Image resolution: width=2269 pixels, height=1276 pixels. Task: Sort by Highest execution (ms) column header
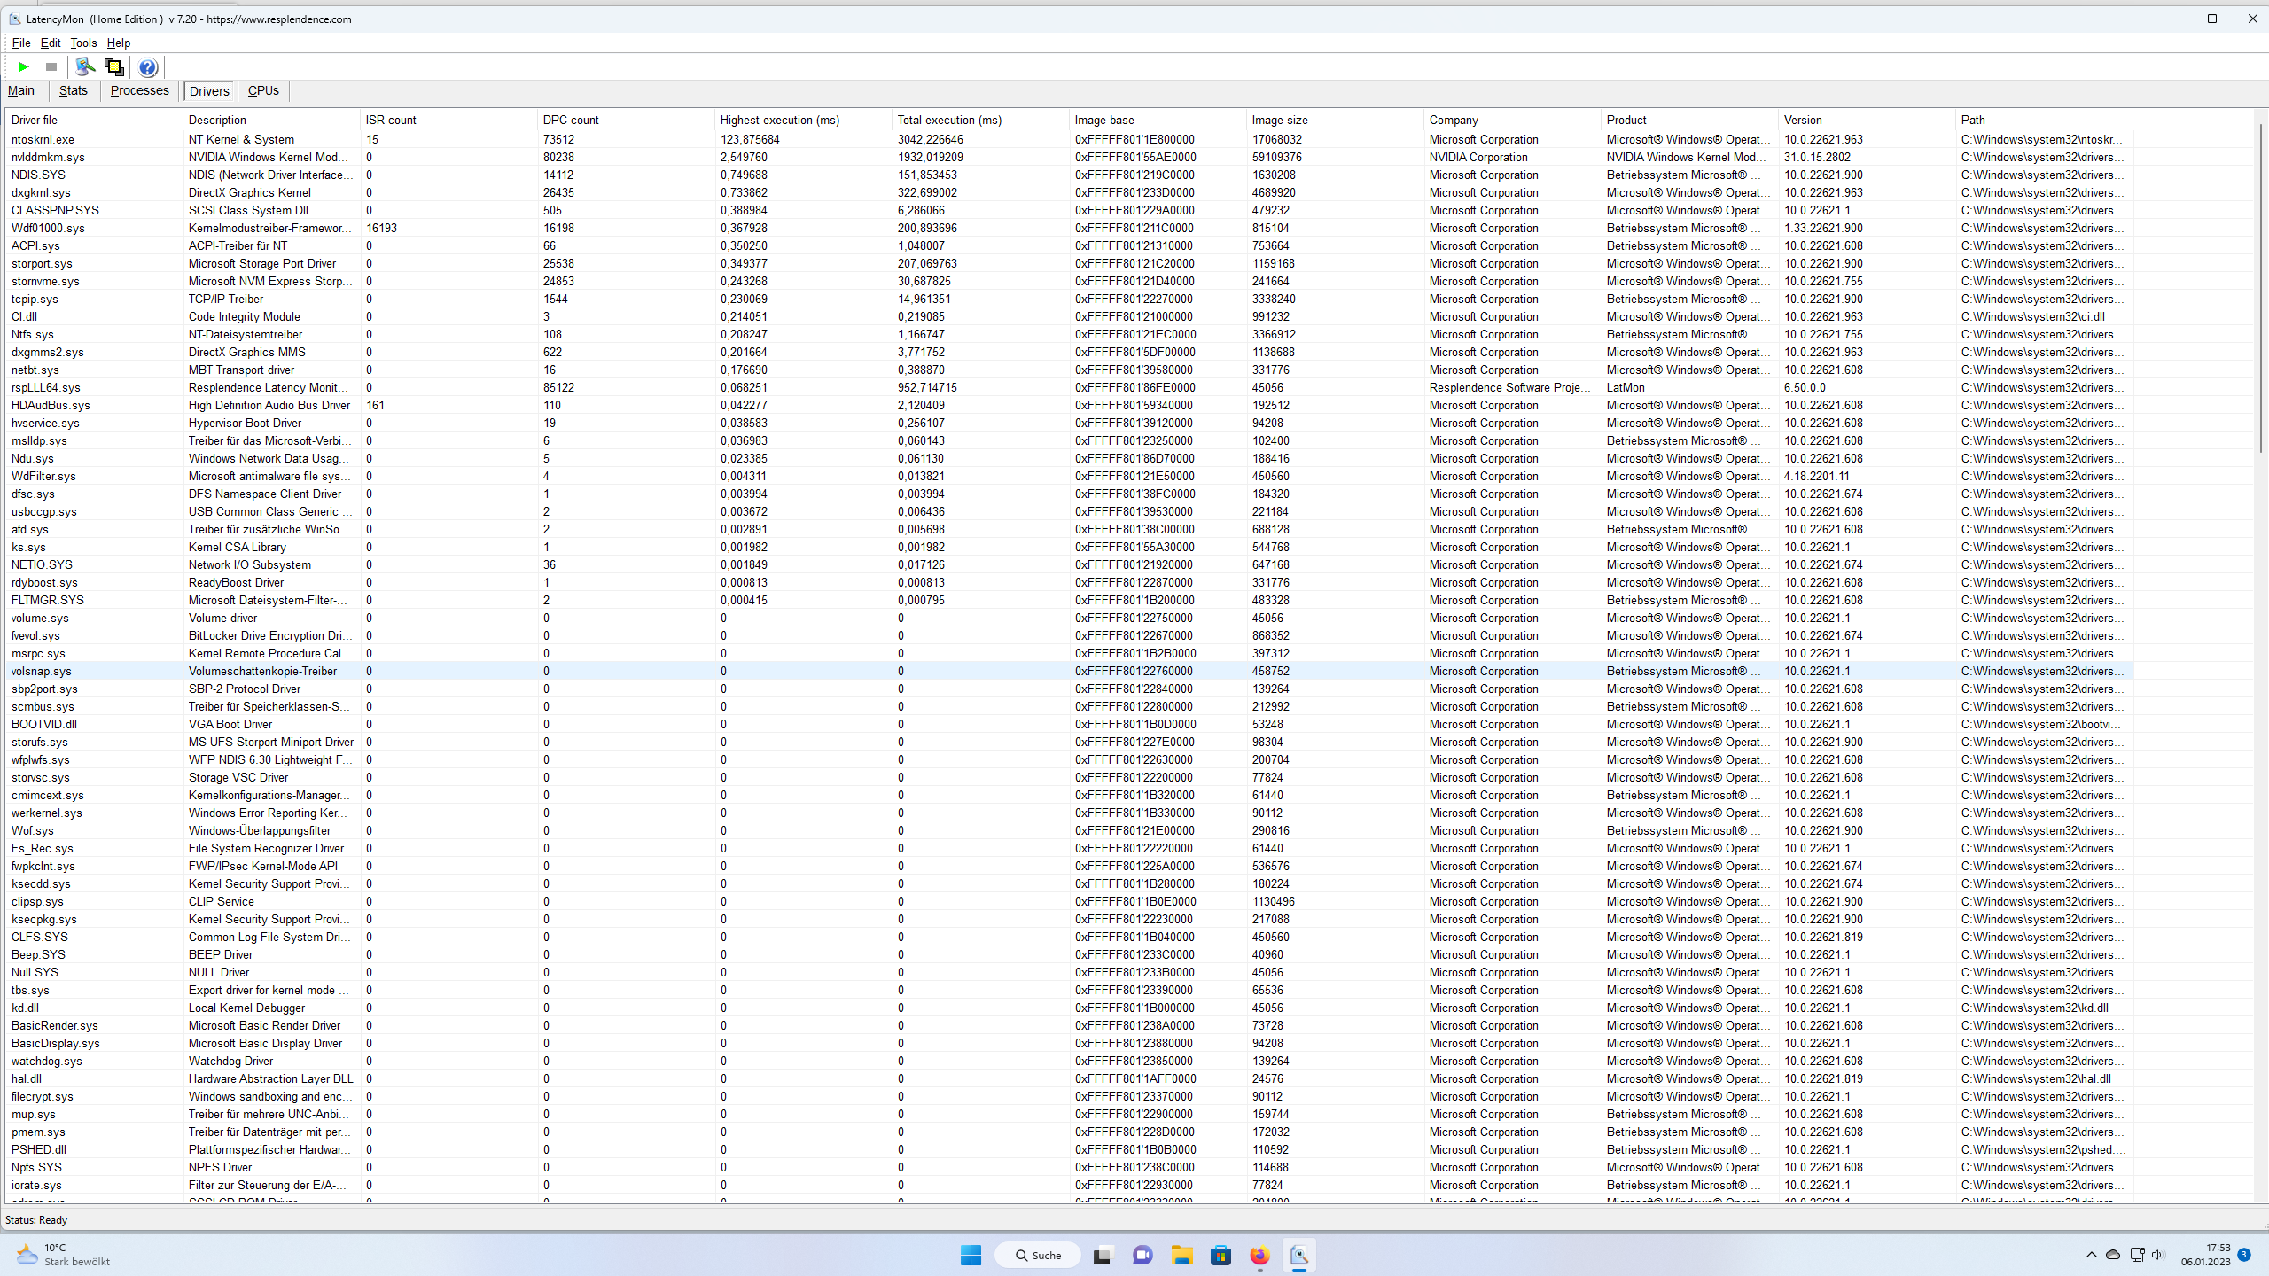(x=779, y=120)
